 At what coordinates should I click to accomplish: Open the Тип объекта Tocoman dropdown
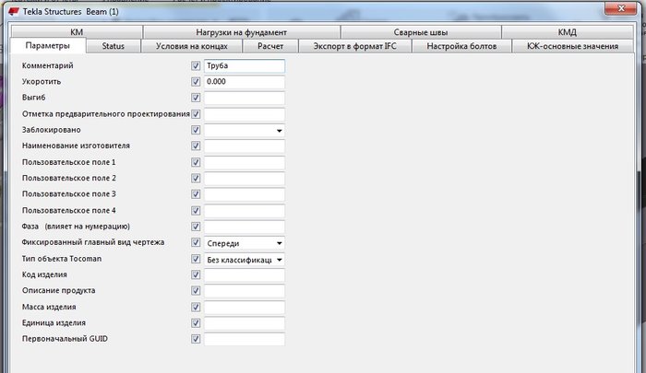[x=245, y=260]
